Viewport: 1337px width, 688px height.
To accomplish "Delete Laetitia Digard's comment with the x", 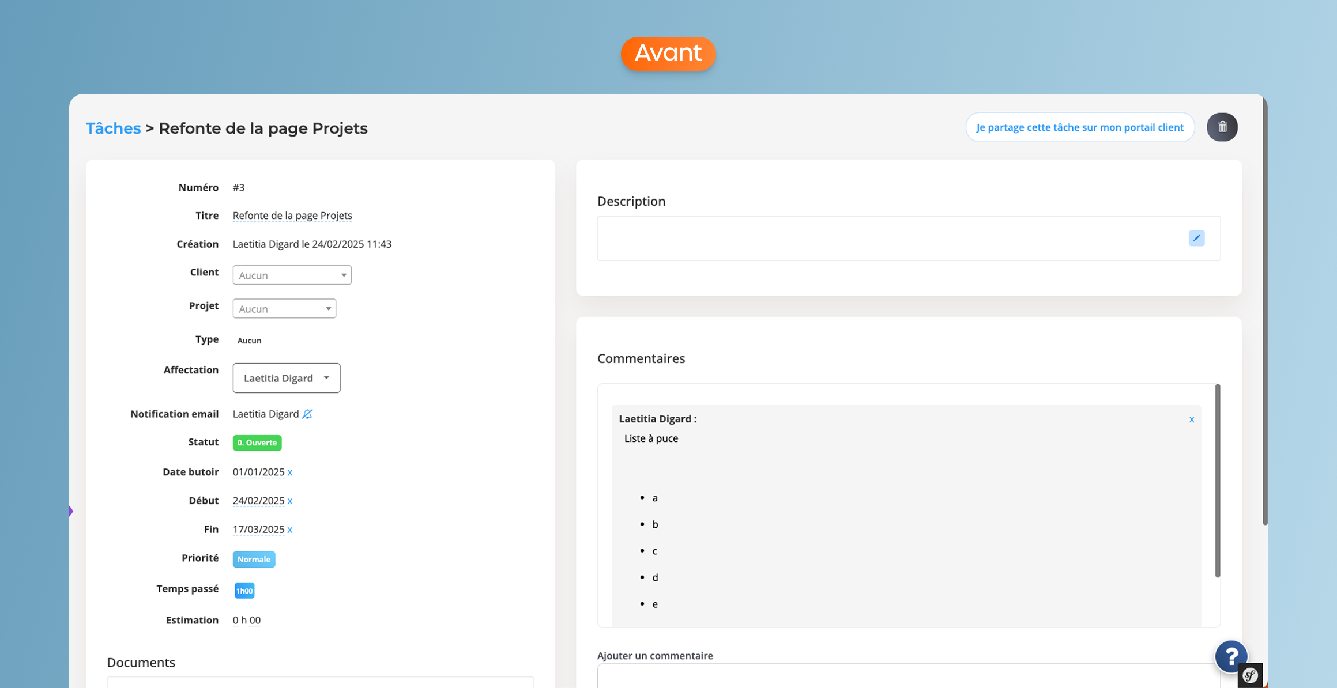I will (1191, 419).
